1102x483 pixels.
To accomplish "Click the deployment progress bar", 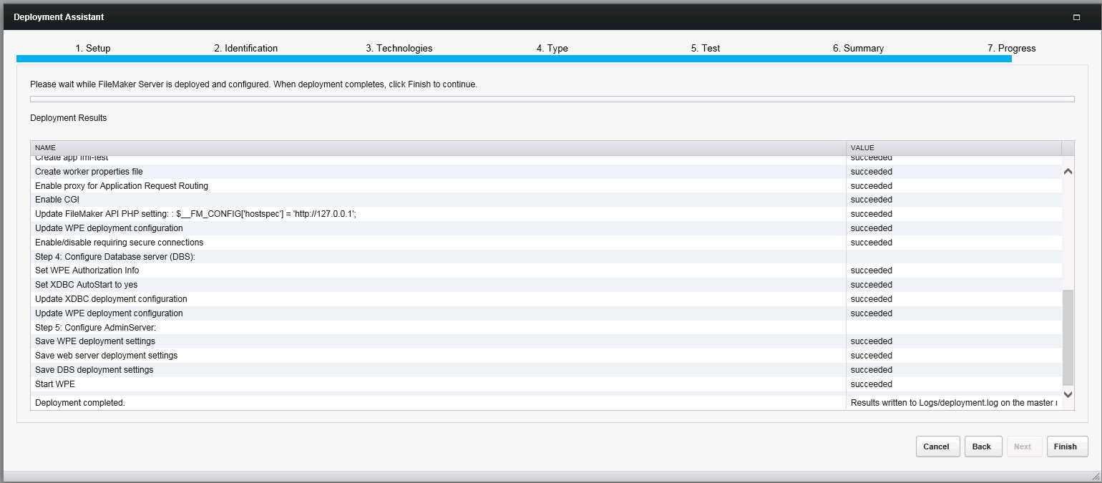I will click(552, 99).
